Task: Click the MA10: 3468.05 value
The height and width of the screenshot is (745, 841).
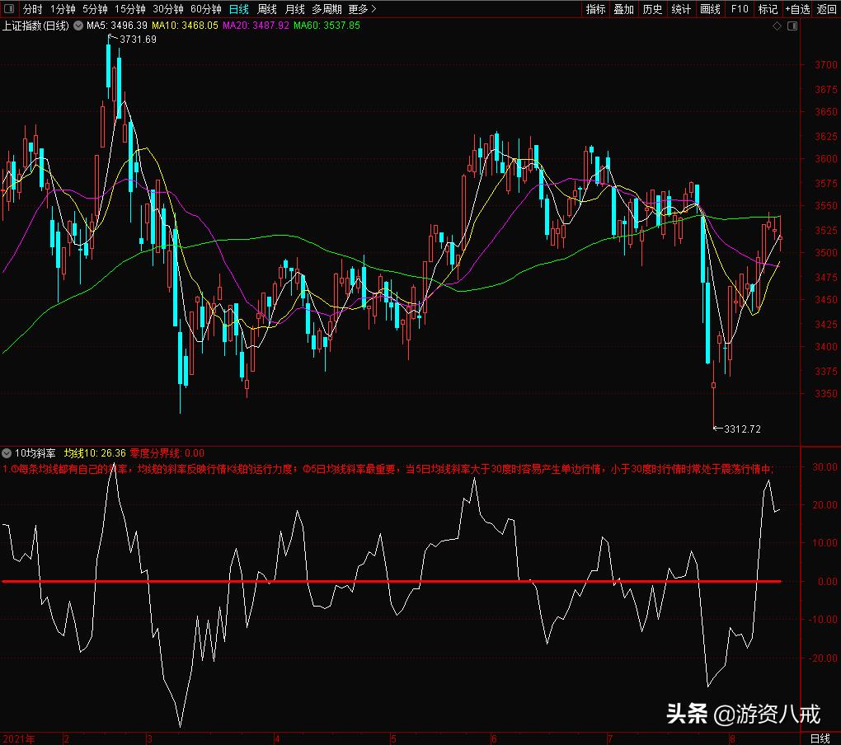Action: point(185,26)
